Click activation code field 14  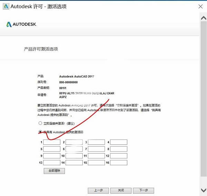[74, 163]
